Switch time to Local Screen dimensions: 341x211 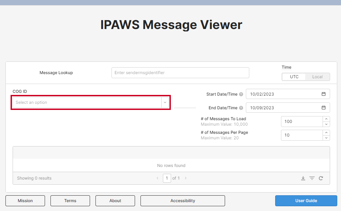[317, 77]
